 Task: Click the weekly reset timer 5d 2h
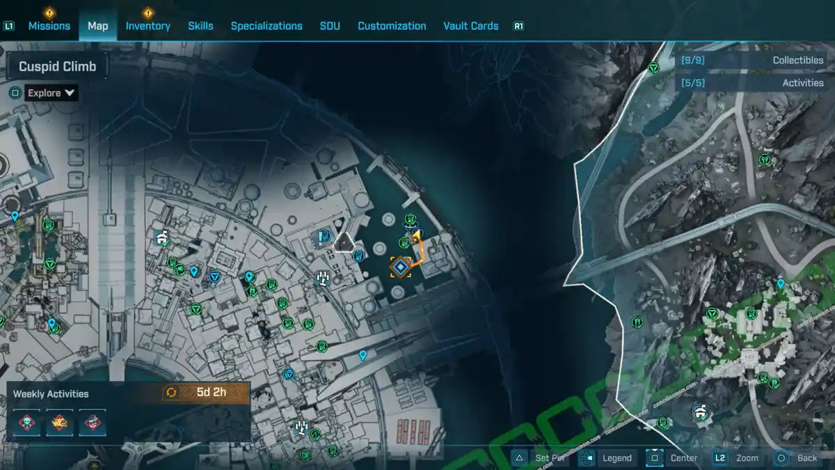pyautogui.click(x=205, y=392)
